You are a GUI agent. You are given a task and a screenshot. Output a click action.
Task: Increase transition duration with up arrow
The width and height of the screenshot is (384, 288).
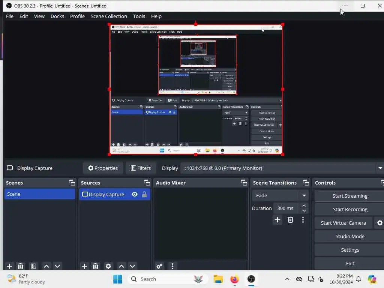tap(304, 205)
